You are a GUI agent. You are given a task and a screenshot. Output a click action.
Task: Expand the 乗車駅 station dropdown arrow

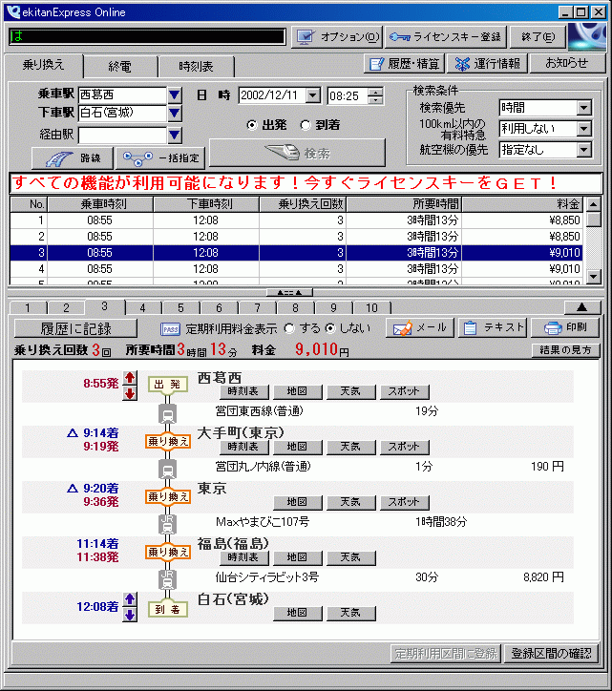point(175,94)
